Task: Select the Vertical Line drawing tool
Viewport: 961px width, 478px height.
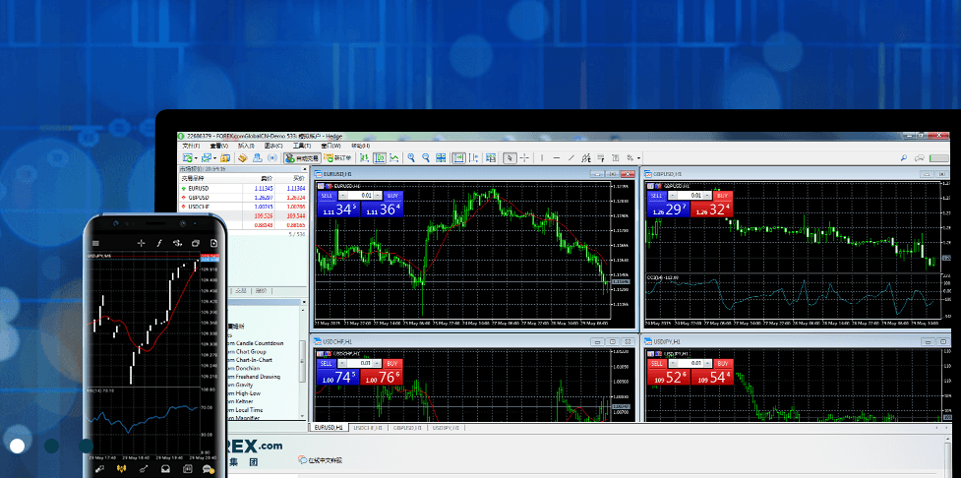Action: click(x=541, y=158)
